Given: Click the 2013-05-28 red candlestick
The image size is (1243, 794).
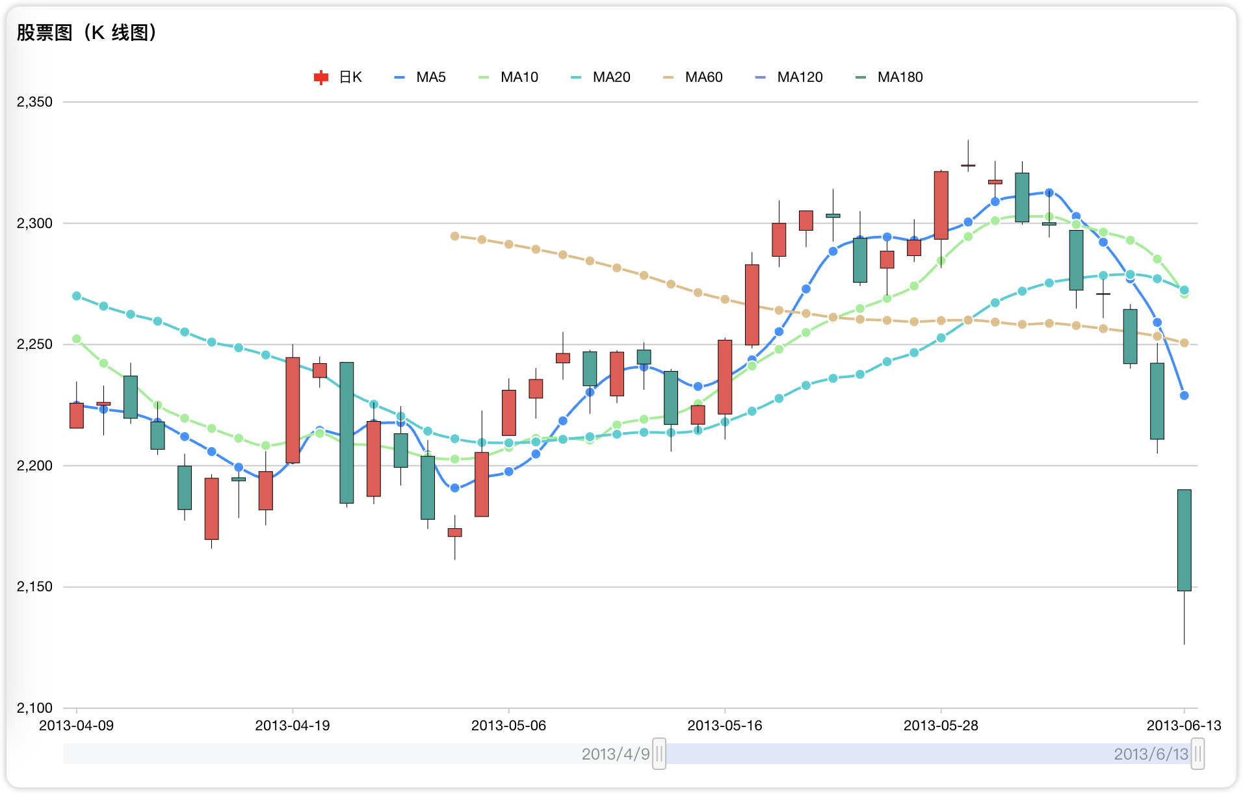Looking at the screenshot, I should click(x=941, y=205).
